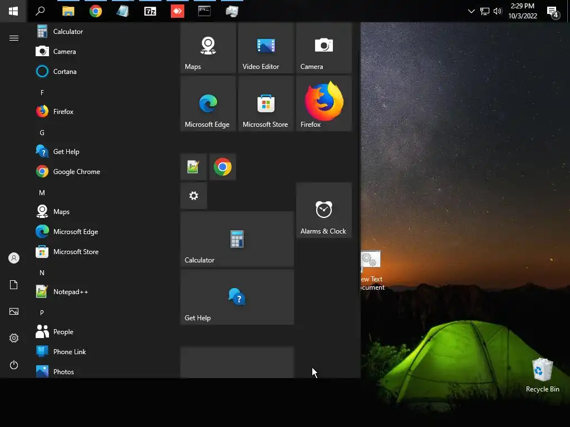Select the New Text Document desktop icon
This screenshot has width=570, height=427.
372,271
